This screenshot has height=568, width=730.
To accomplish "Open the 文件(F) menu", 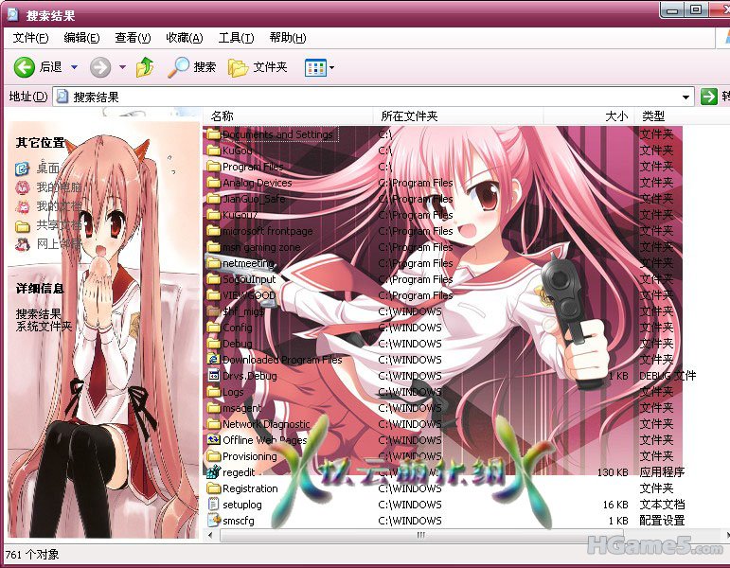I will pyautogui.click(x=30, y=38).
